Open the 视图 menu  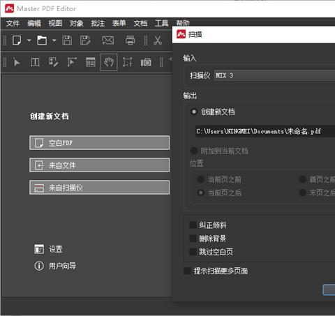pos(55,23)
